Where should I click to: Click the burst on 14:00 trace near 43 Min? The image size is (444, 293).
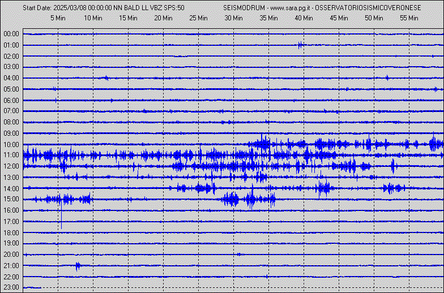click(x=324, y=188)
